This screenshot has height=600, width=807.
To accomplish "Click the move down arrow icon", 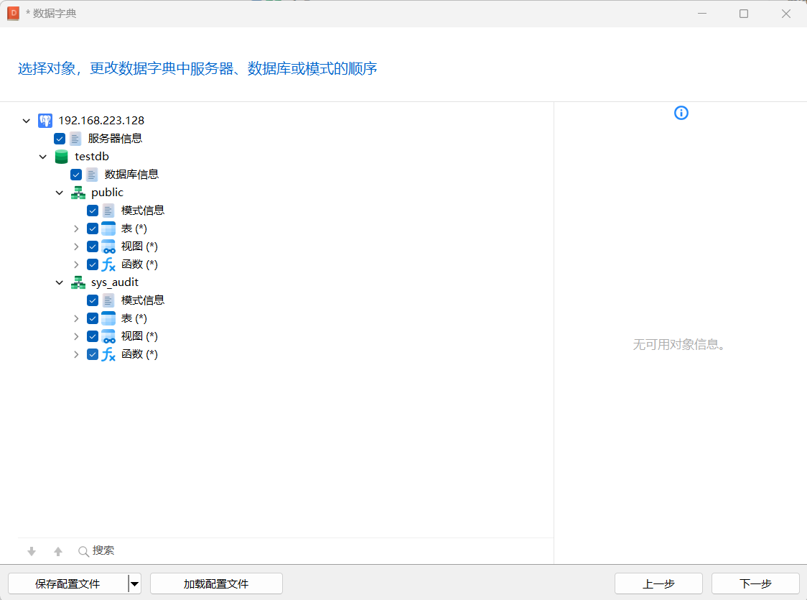I will (x=32, y=551).
